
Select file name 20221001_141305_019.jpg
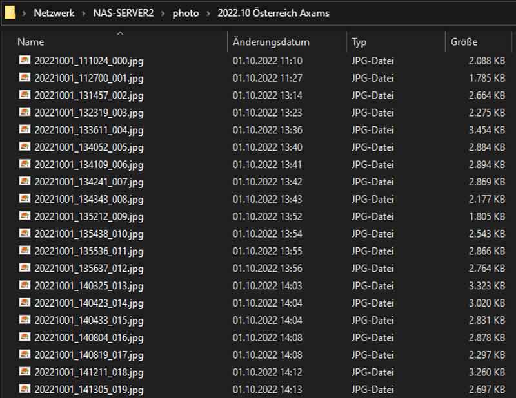pos(89,390)
